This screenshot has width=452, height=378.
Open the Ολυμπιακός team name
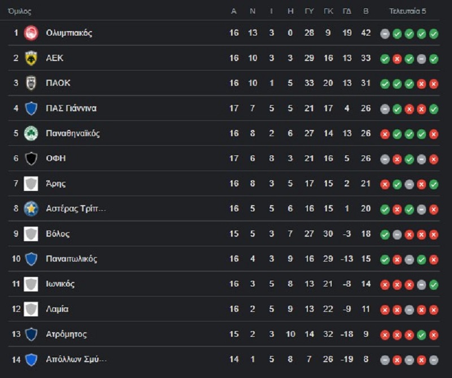(69, 33)
